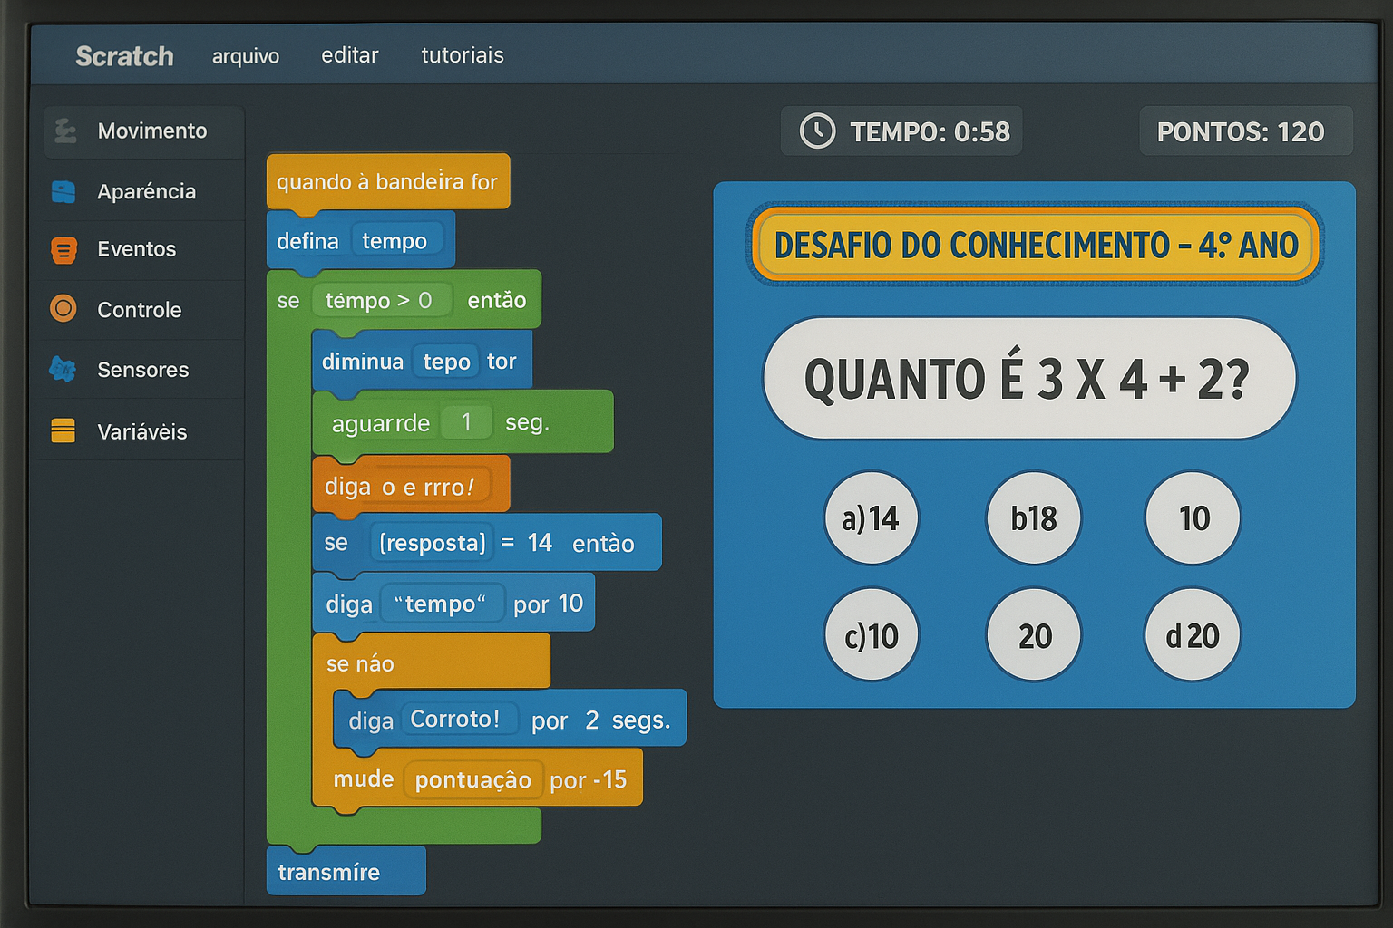Viewport: 1393px width, 928px height.
Task: Select answer option c)10
Action: pyautogui.click(x=871, y=634)
